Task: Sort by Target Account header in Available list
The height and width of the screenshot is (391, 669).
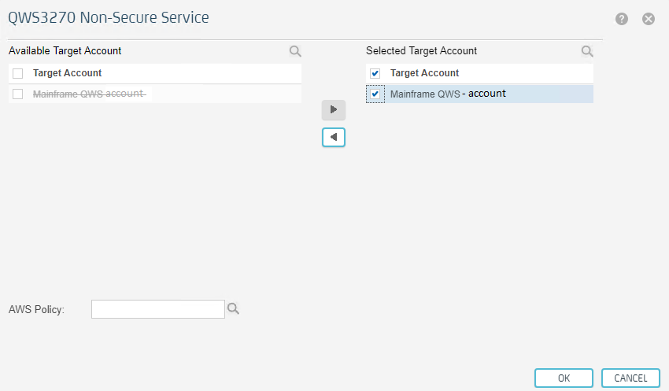Action: point(67,73)
